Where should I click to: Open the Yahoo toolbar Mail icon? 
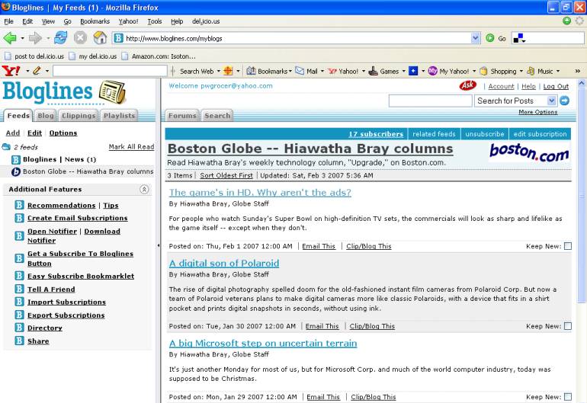[x=300, y=71]
